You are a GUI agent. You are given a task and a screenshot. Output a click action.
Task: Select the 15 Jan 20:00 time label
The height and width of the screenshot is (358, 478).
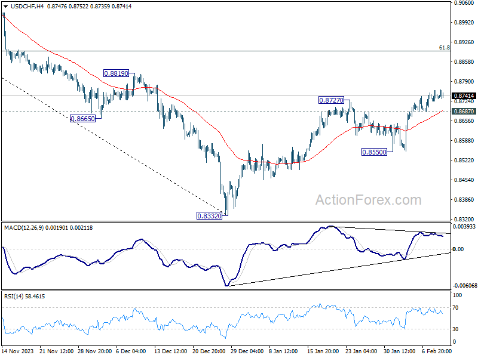323,351
